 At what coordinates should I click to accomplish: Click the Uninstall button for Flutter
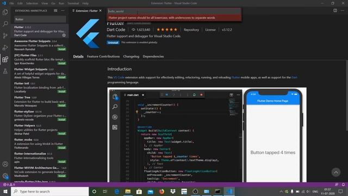click(113, 42)
